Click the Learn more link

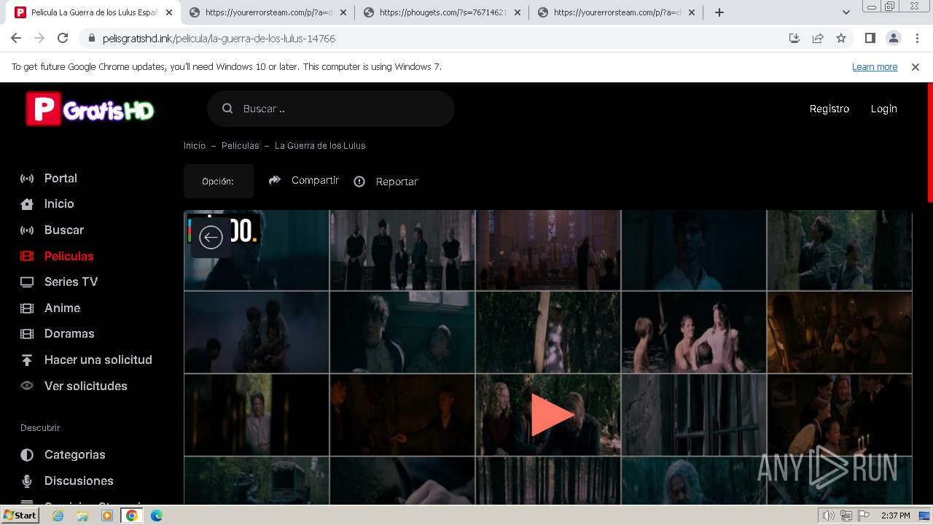(875, 67)
